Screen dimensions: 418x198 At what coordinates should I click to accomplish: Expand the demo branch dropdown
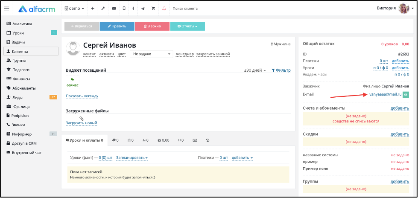pos(74,9)
